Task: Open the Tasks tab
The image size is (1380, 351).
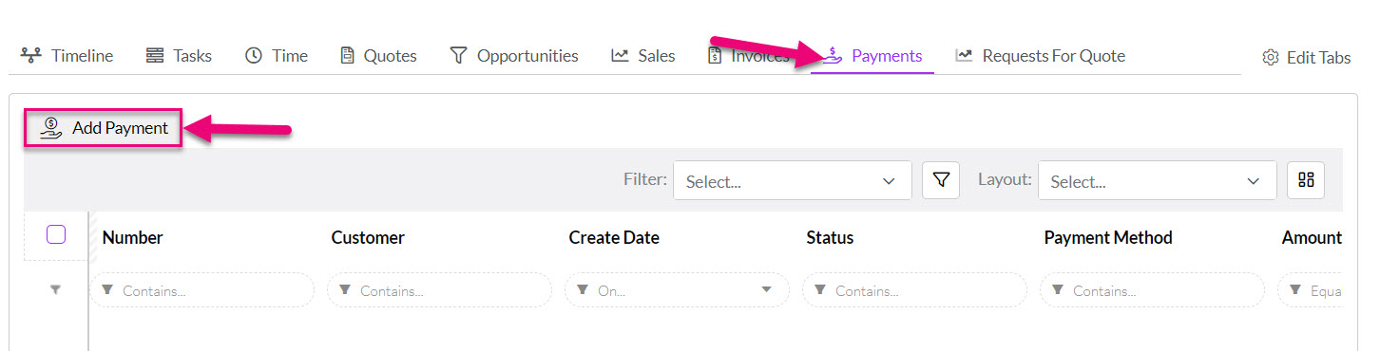Action: (179, 56)
